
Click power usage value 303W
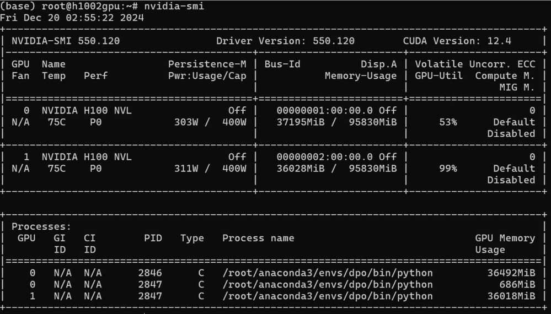186,122
